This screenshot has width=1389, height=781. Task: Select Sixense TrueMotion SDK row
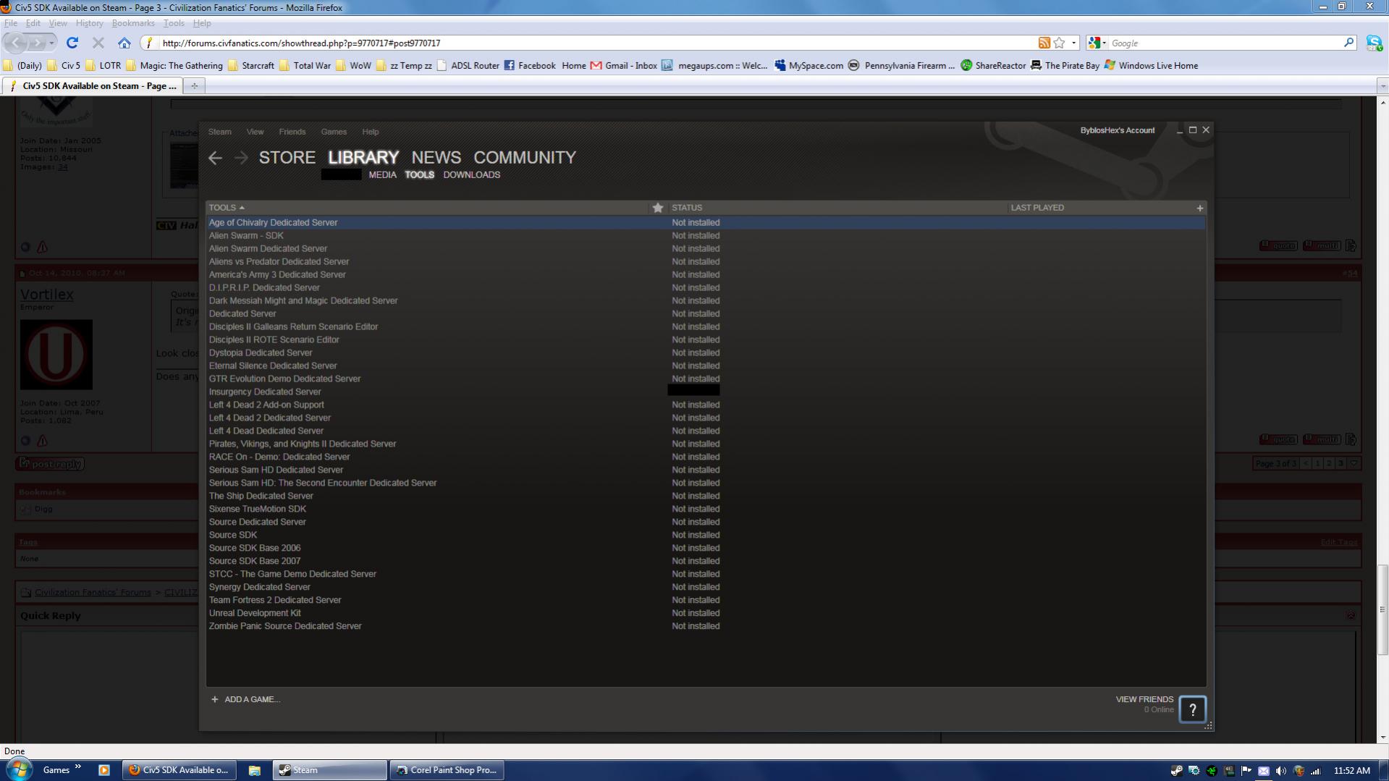(x=706, y=509)
